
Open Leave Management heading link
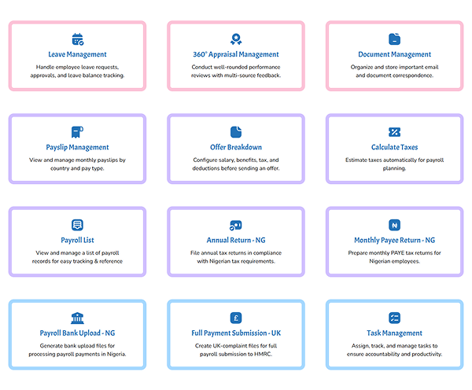point(77,54)
